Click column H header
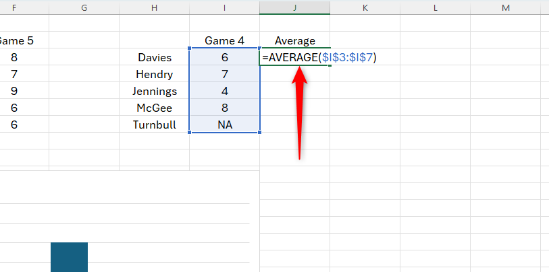The height and width of the screenshot is (272, 549). pos(154,7)
